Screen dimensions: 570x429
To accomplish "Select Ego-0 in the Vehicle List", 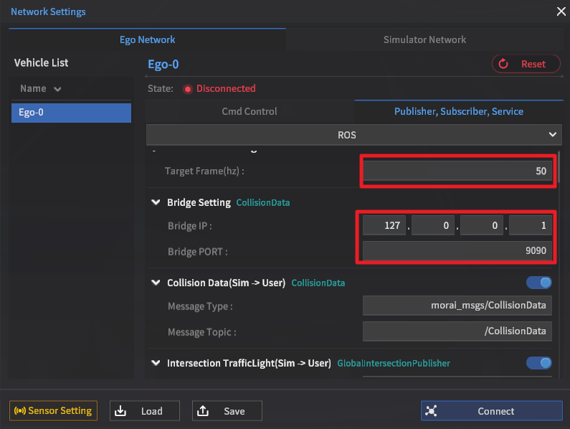I will click(x=71, y=113).
